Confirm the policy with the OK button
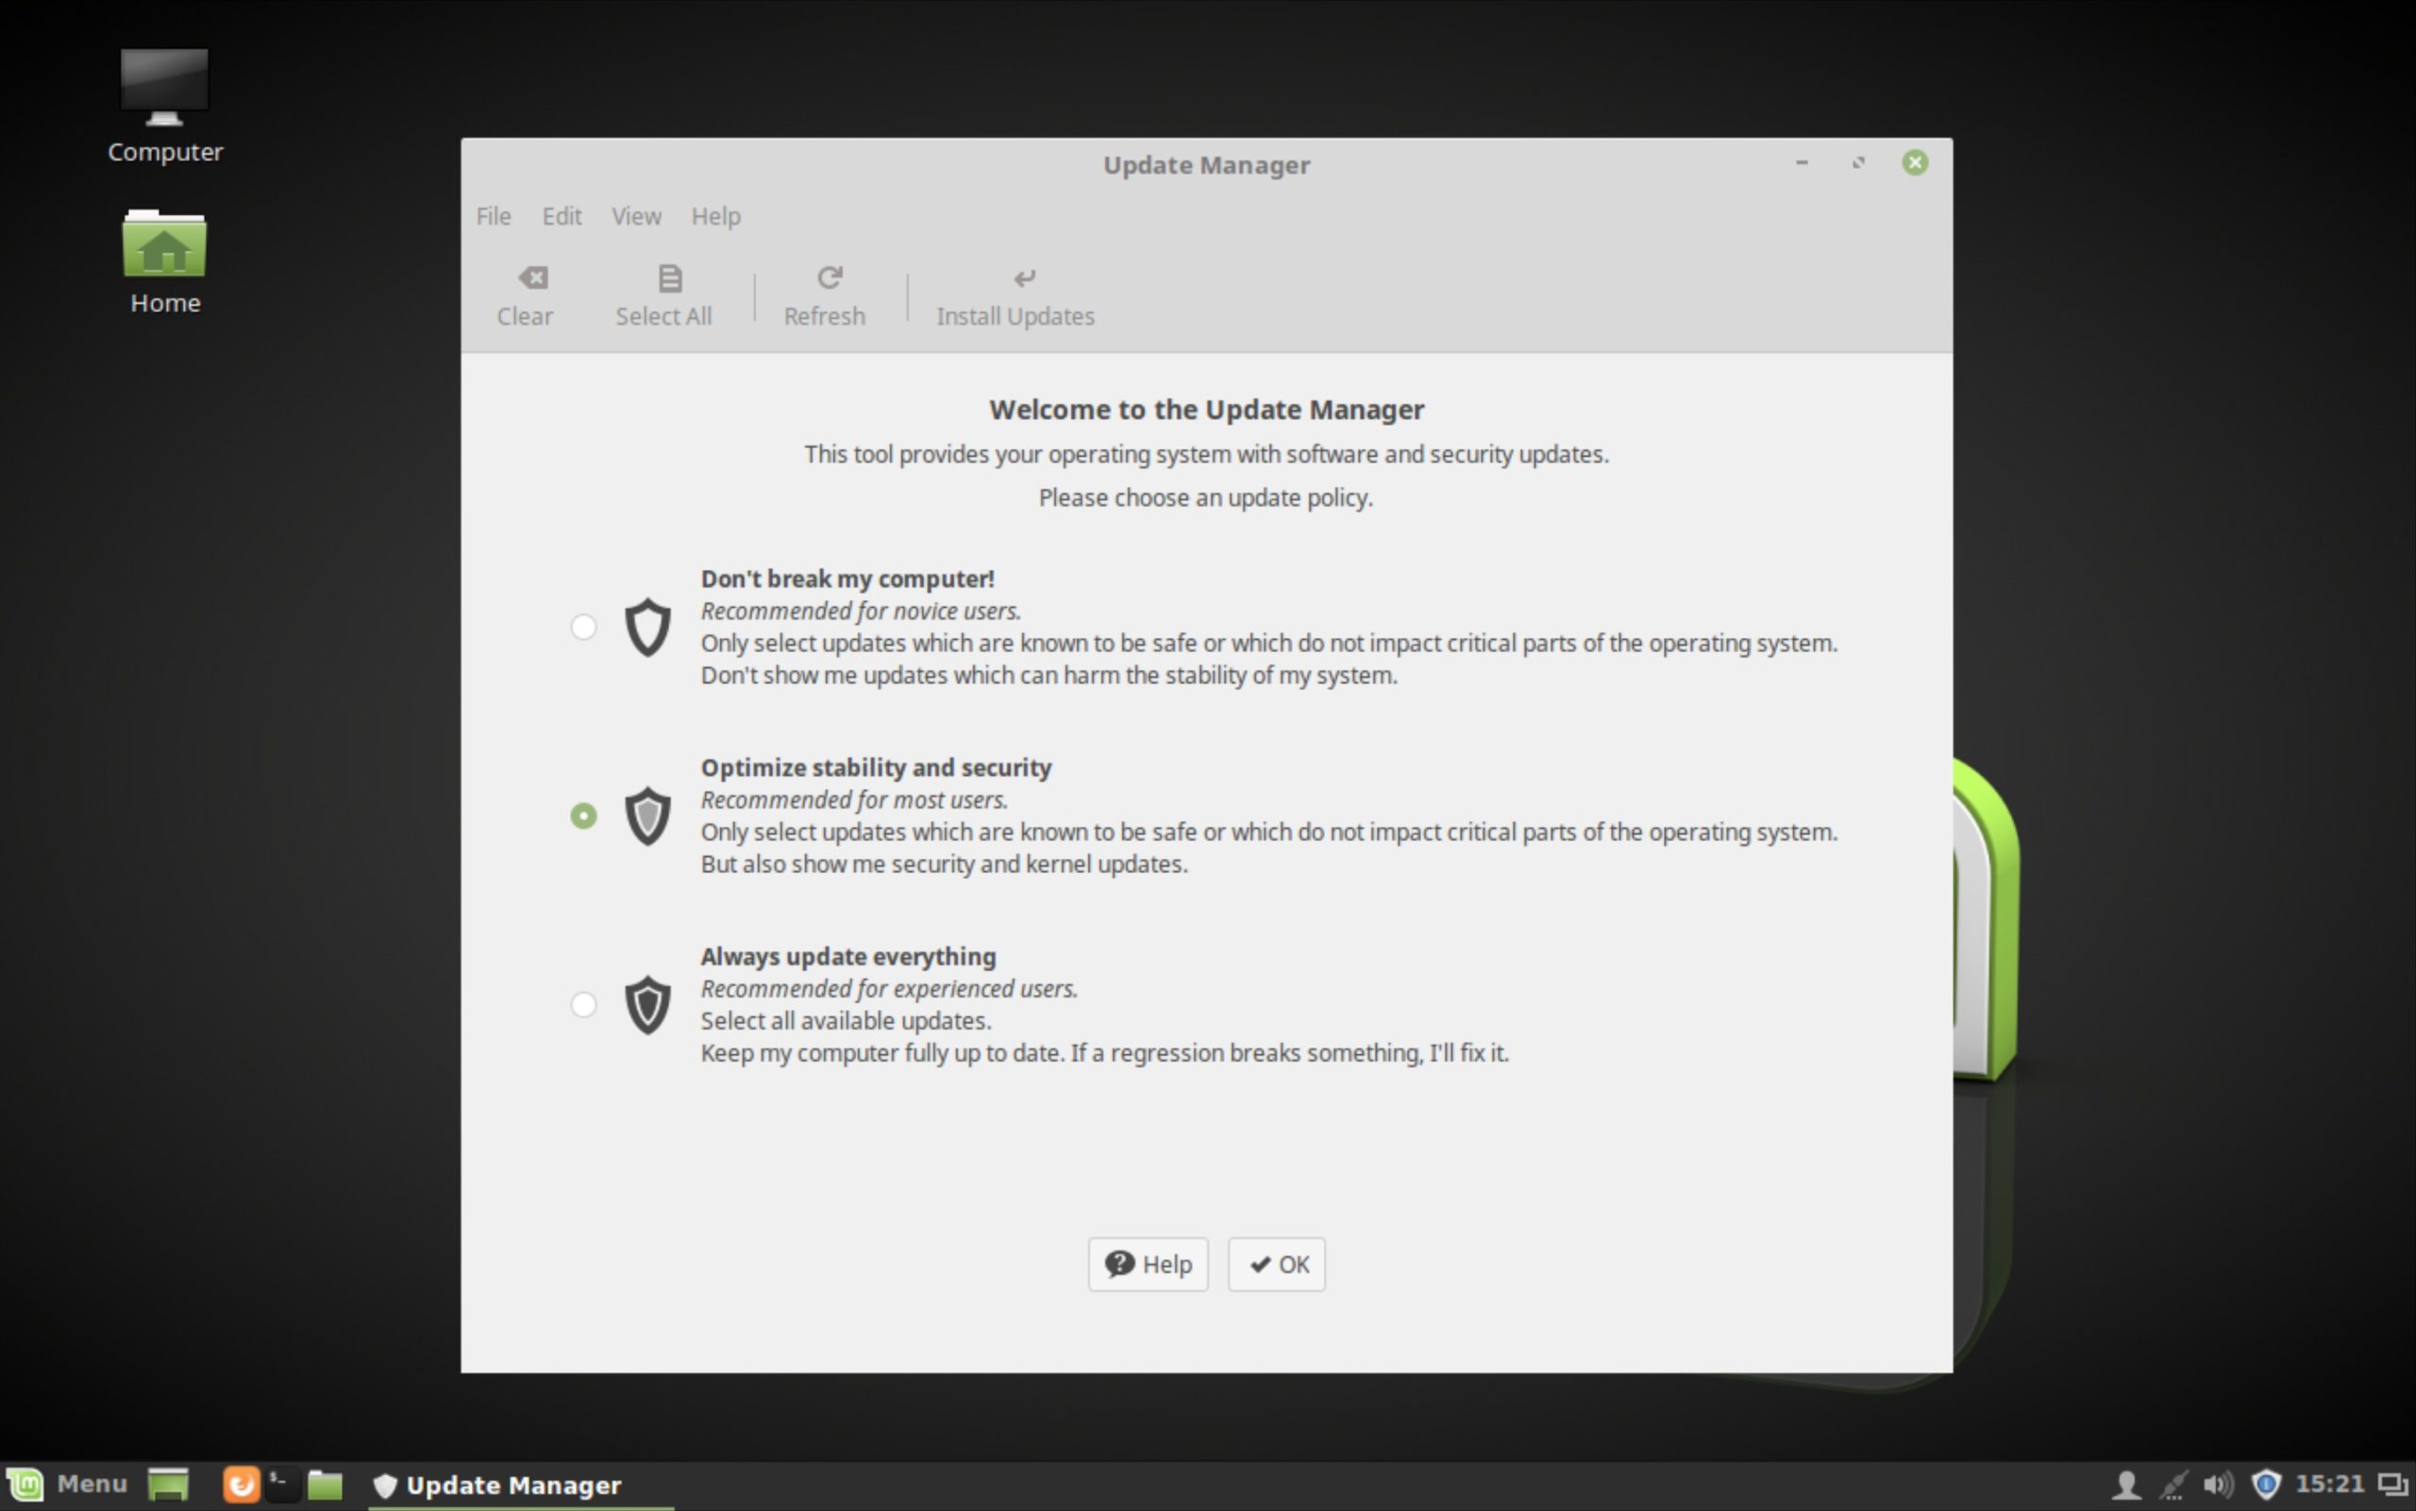Screen dimensions: 2416x1511 (x=1277, y=1264)
